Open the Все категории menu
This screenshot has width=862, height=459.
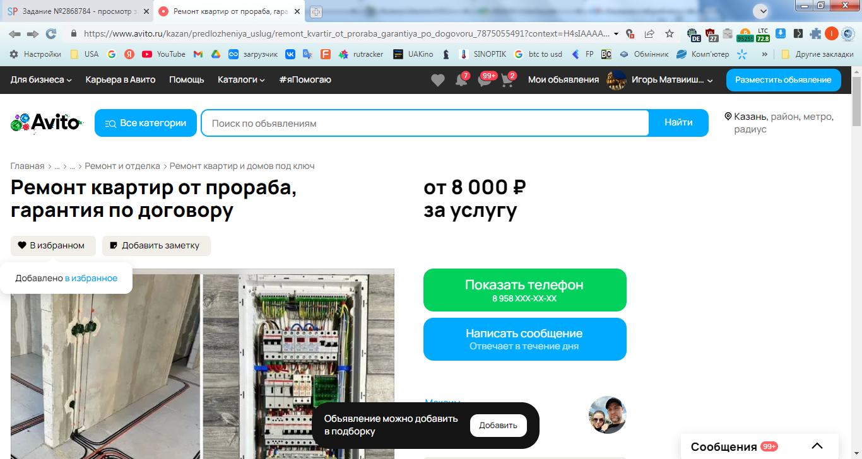click(x=146, y=123)
